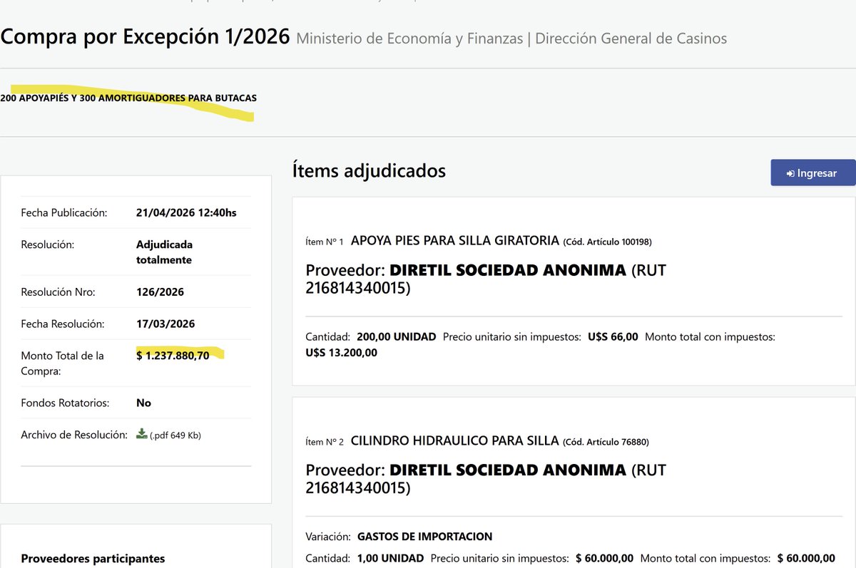856x568 pixels.
Task: Click unit price U$S 66,00
Action: (613, 336)
